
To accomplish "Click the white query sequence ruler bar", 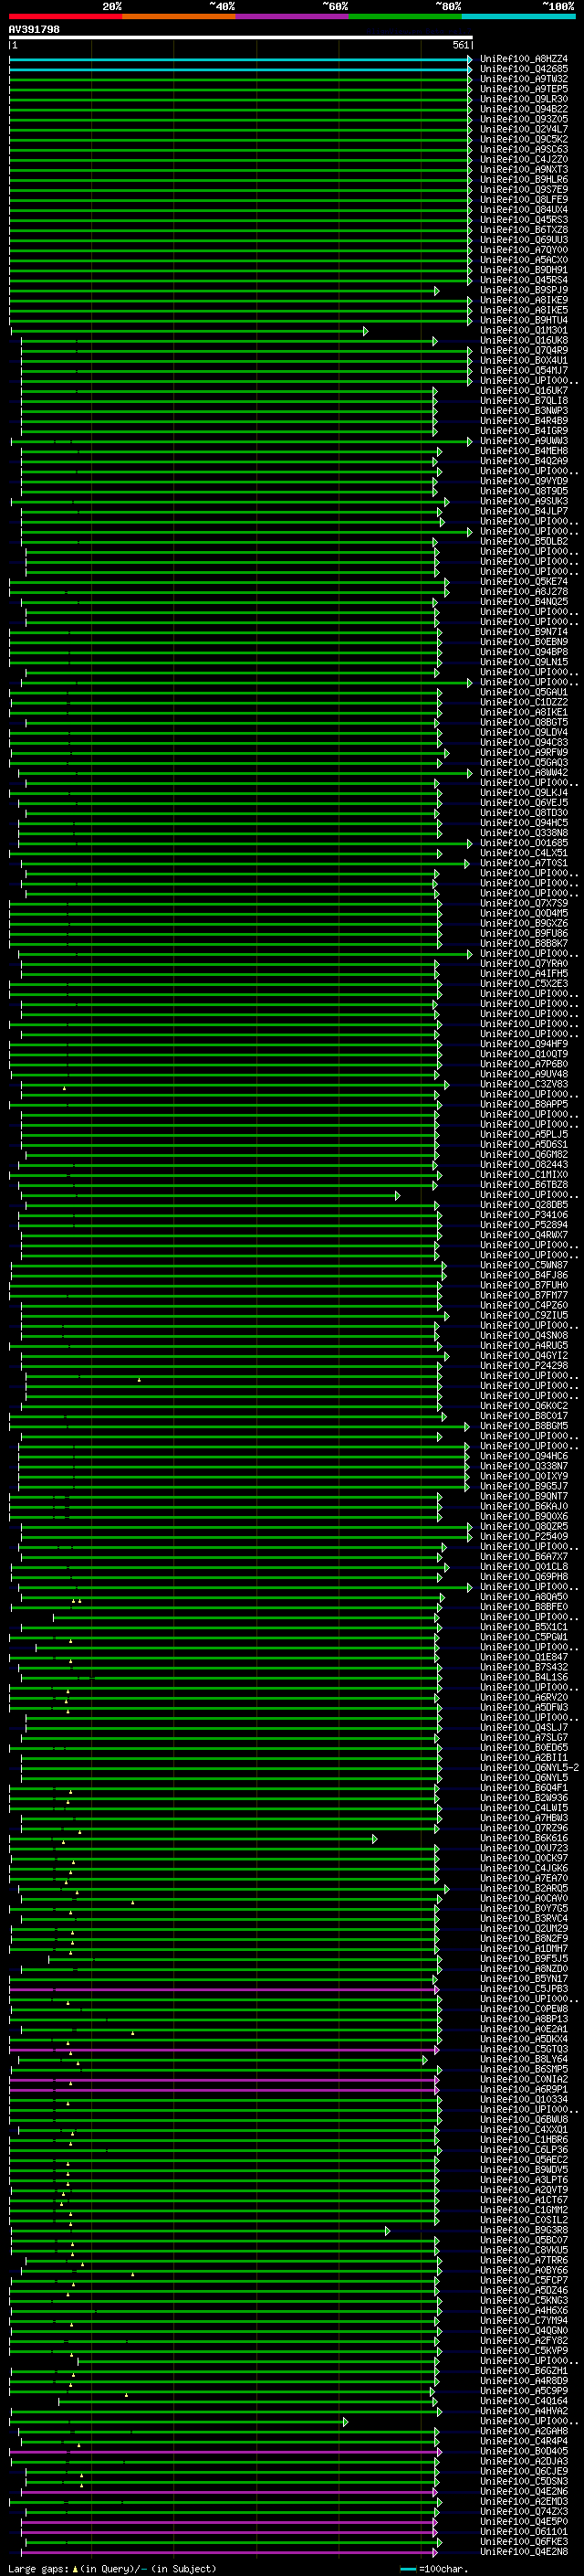I will [241, 37].
